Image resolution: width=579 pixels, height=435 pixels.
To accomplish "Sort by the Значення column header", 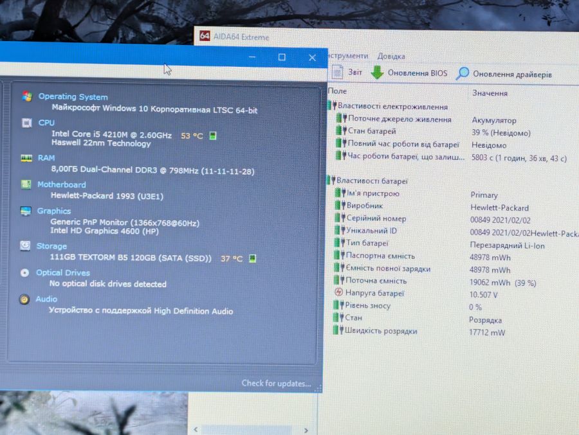I will tap(490, 93).
